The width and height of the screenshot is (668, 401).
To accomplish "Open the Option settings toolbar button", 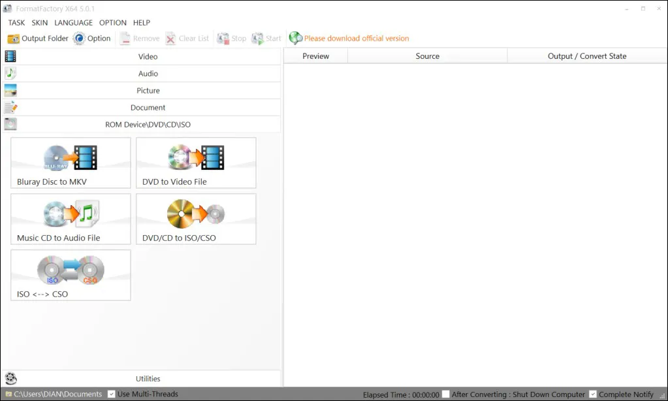I will click(x=91, y=39).
